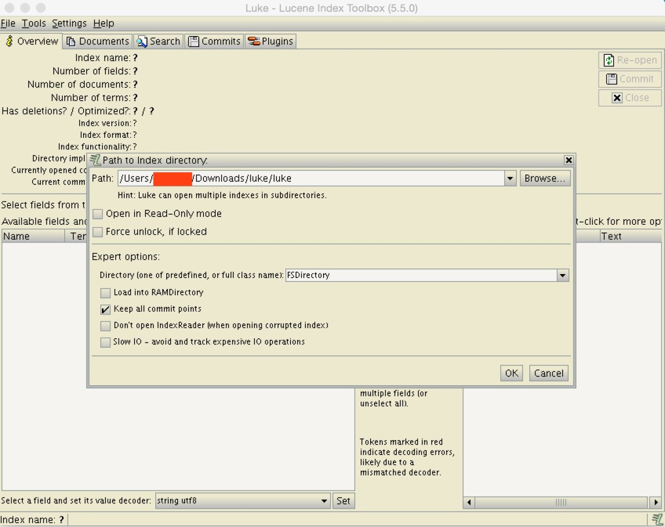Open the FSDirectory class dropdown
This screenshot has width=665, height=527.
click(562, 275)
